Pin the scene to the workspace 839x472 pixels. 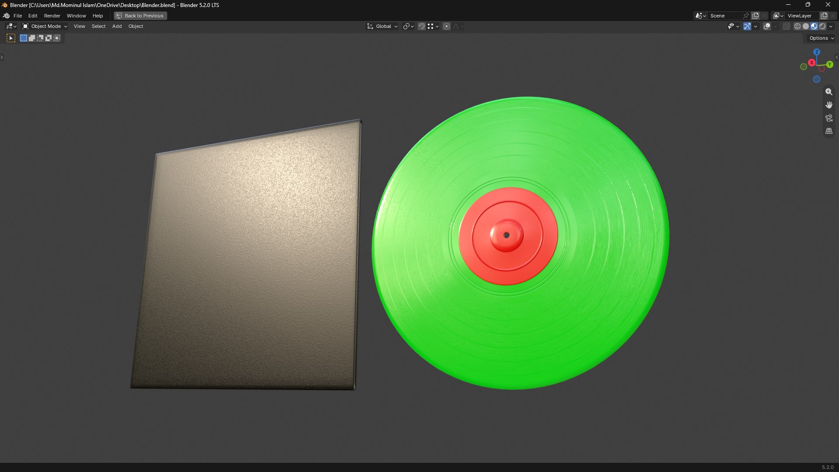pyautogui.click(x=746, y=16)
